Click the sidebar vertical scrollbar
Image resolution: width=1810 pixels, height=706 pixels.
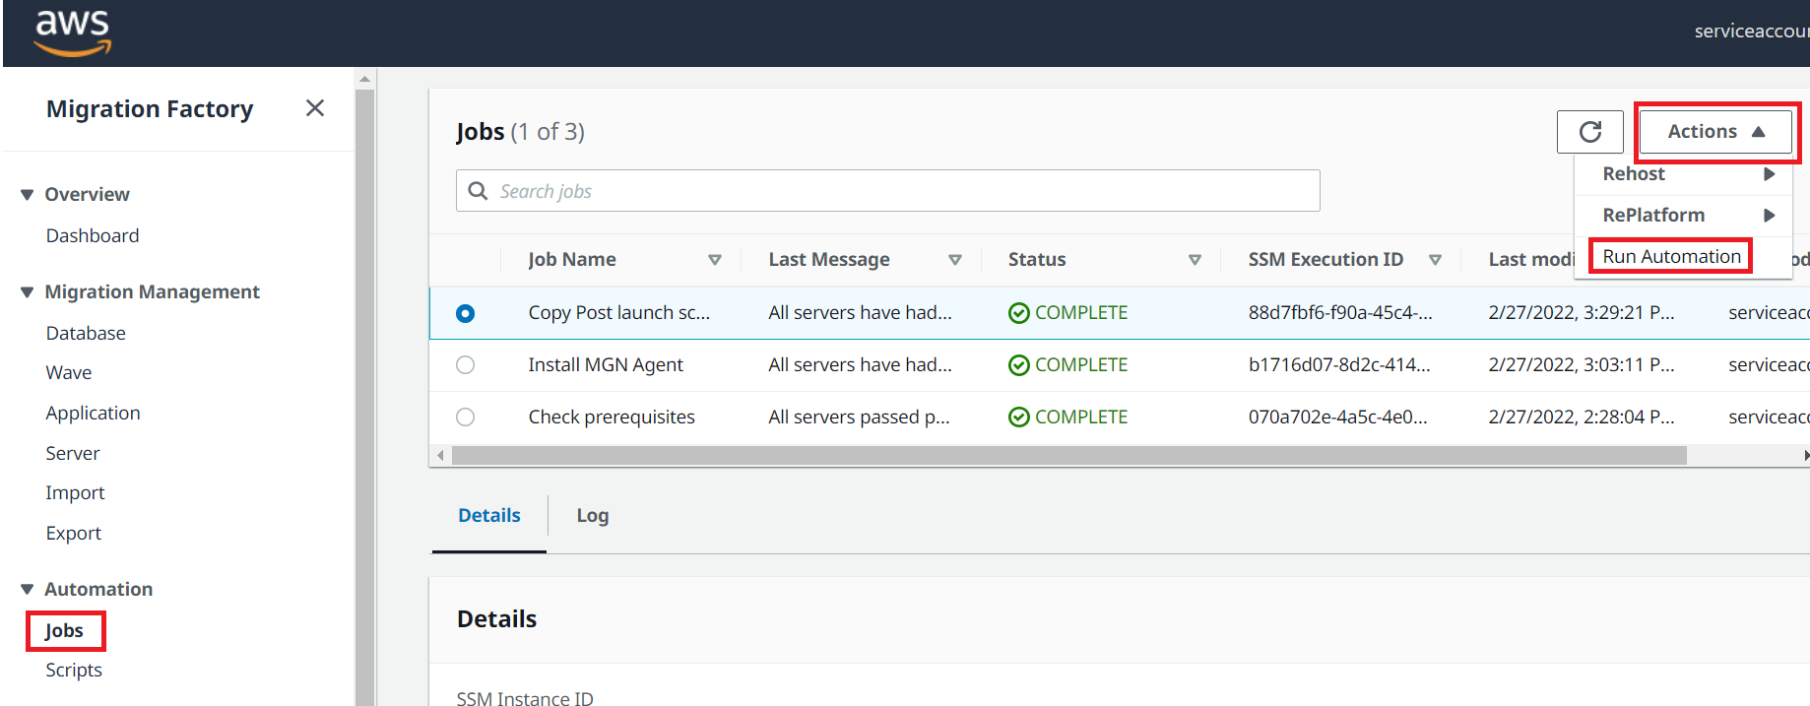pos(365,397)
